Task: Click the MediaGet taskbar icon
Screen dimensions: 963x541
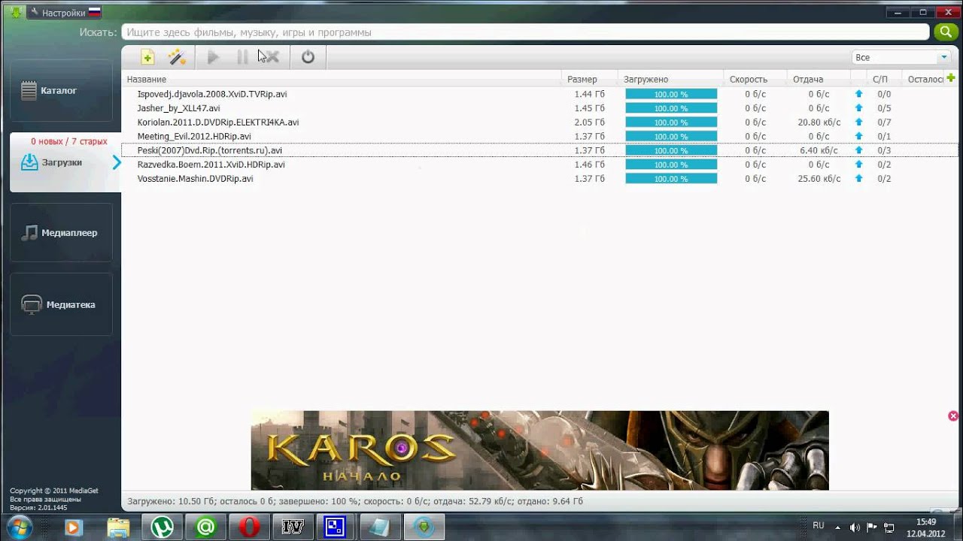Action: (423, 527)
